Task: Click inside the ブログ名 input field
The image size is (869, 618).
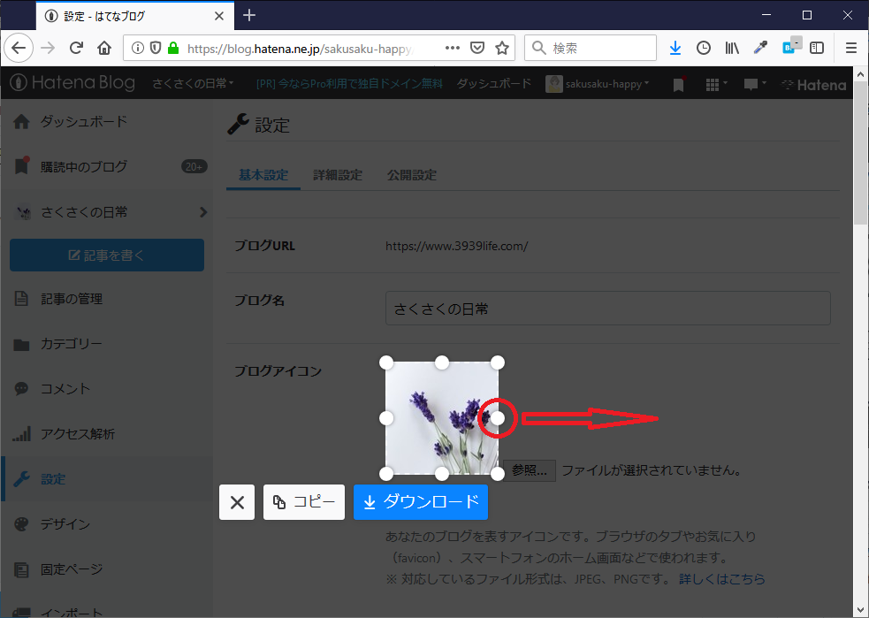Action: pos(608,308)
